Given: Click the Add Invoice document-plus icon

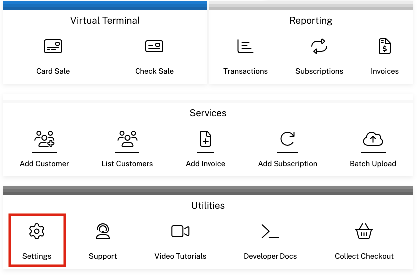Looking at the screenshot, I should (206, 139).
